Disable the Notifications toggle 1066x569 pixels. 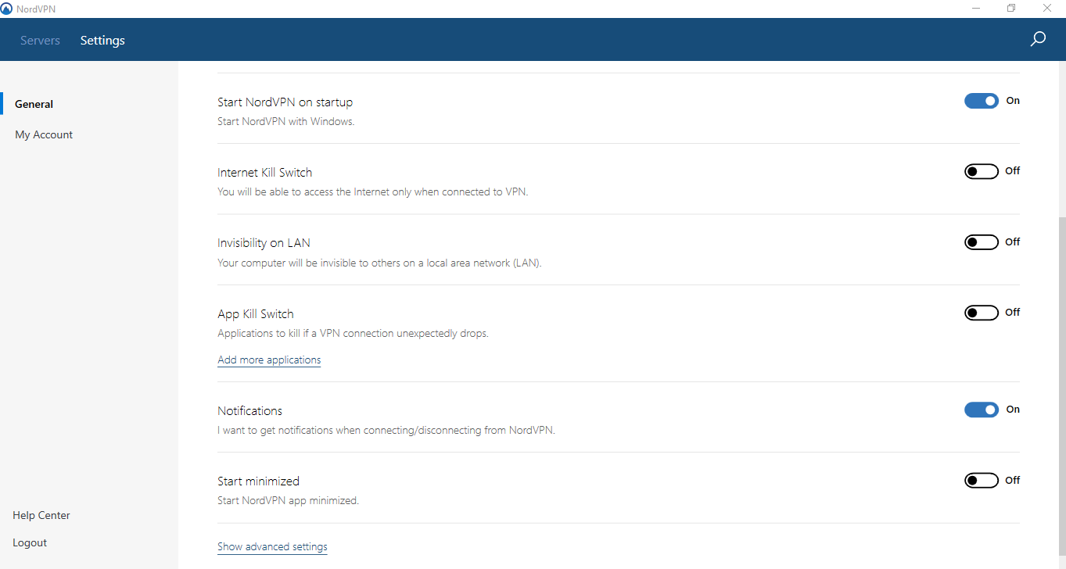coord(982,410)
